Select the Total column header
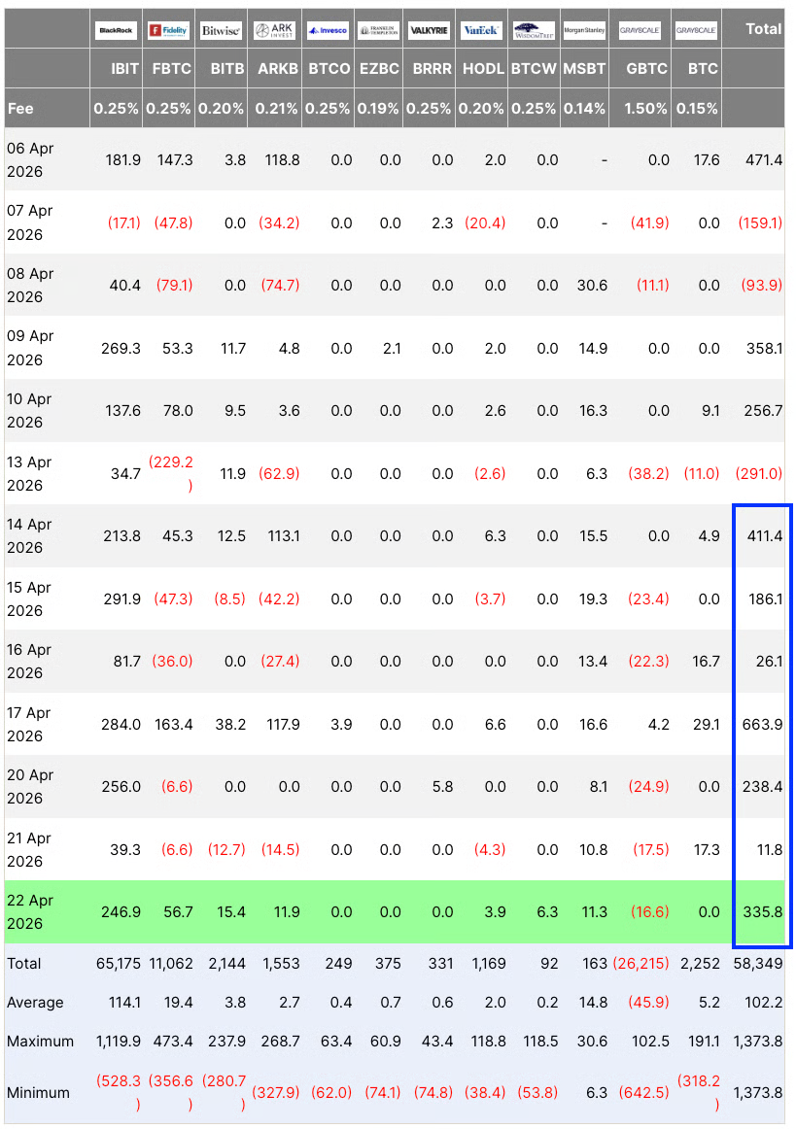 (x=763, y=29)
